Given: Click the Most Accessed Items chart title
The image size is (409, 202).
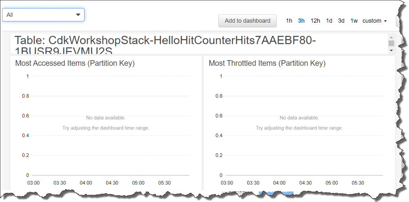Looking at the screenshot, I should click(75, 63).
